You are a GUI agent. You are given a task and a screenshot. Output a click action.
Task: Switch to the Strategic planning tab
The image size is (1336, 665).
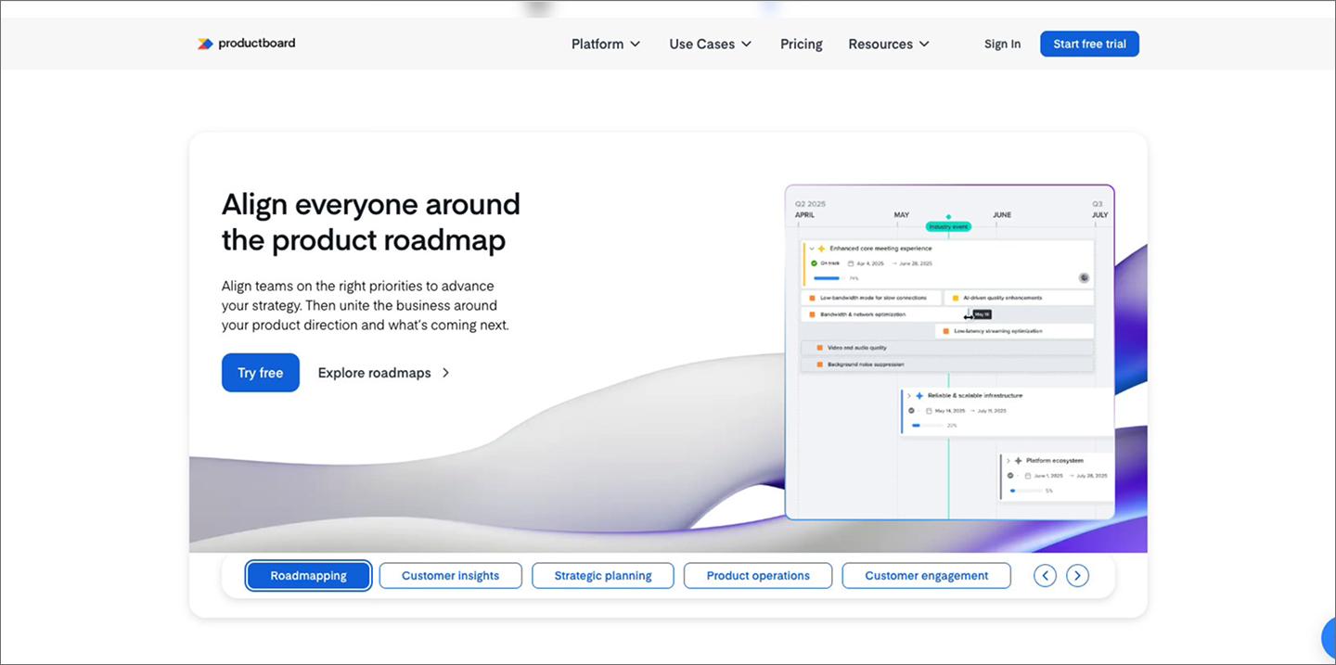602,575
